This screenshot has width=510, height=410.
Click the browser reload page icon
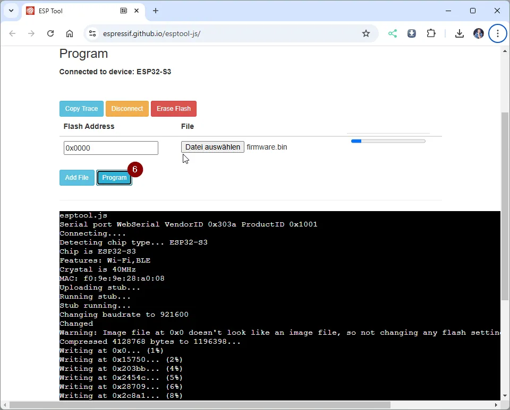pyautogui.click(x=50, y=33)
